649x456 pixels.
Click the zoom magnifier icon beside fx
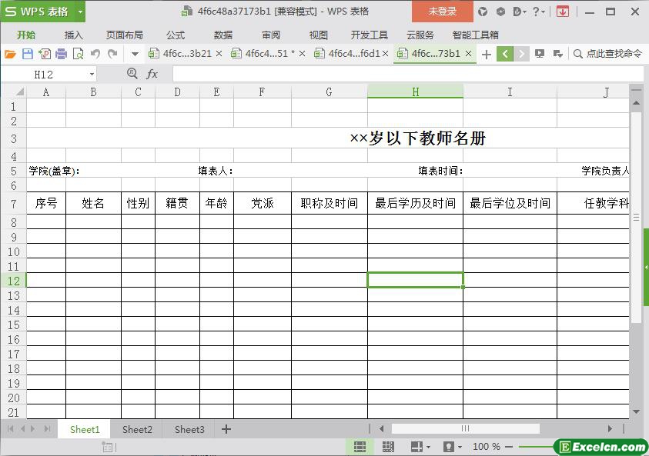point(132,74)
